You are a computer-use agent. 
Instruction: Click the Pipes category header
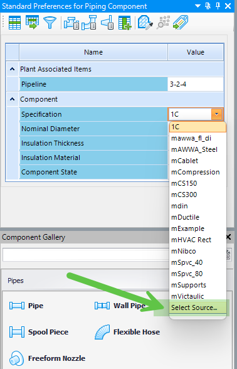coord(86,281)
